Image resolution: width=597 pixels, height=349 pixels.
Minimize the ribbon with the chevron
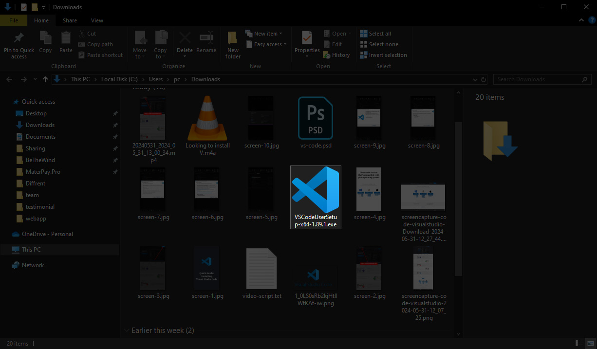(580, 20)
